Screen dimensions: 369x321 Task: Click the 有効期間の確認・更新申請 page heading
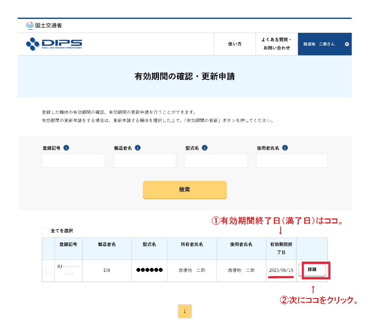tap(185, 76)
